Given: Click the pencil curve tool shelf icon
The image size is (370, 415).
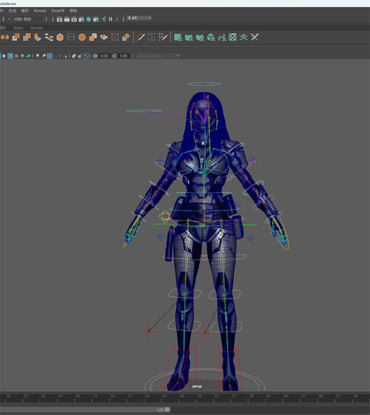Looking at the screenshot, I should tap(141, 37).
